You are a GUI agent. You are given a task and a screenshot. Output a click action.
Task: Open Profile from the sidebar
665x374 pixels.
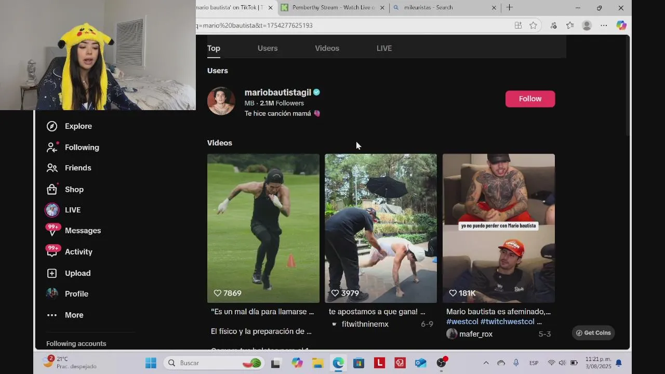coord(67,294)
